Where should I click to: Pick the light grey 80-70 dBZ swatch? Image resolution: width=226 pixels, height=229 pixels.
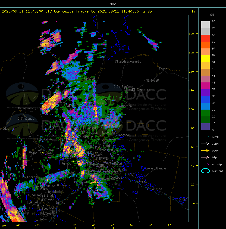click(x=205, y=24)
